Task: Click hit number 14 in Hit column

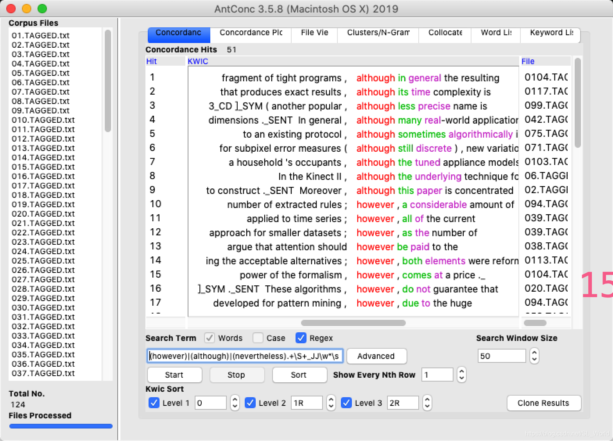Action: 156,260
